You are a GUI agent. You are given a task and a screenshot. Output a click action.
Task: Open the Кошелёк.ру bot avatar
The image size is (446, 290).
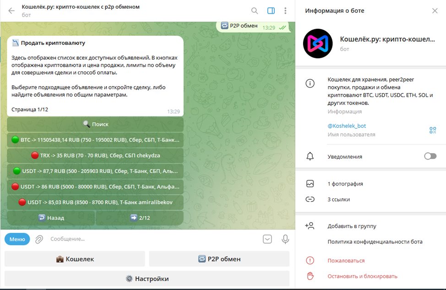click(x=318, y=44)
